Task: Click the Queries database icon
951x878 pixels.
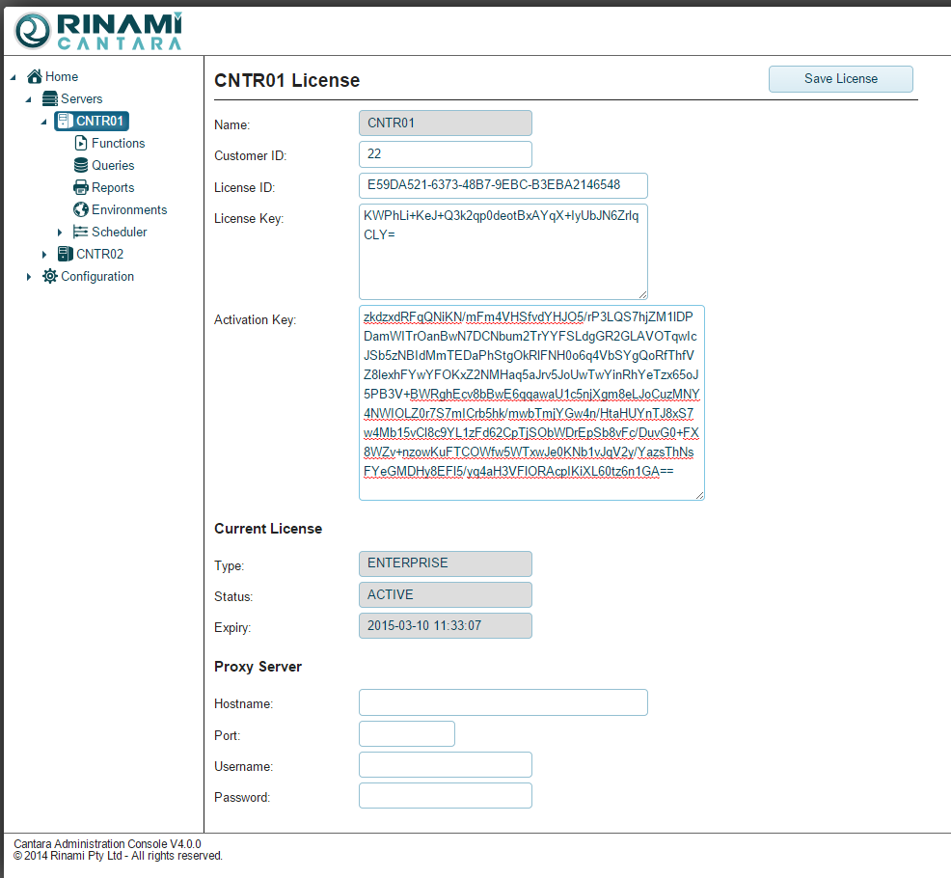Action: tap(81, 165)
